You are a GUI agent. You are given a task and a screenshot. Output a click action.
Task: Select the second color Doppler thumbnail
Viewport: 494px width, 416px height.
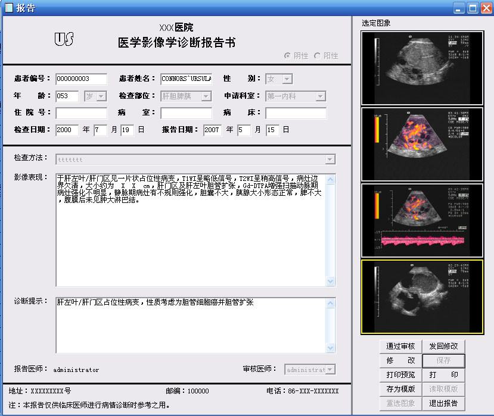click(x=422, y=144)
